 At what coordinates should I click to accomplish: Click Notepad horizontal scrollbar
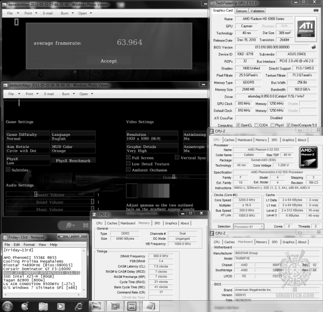tap(43, 295)
